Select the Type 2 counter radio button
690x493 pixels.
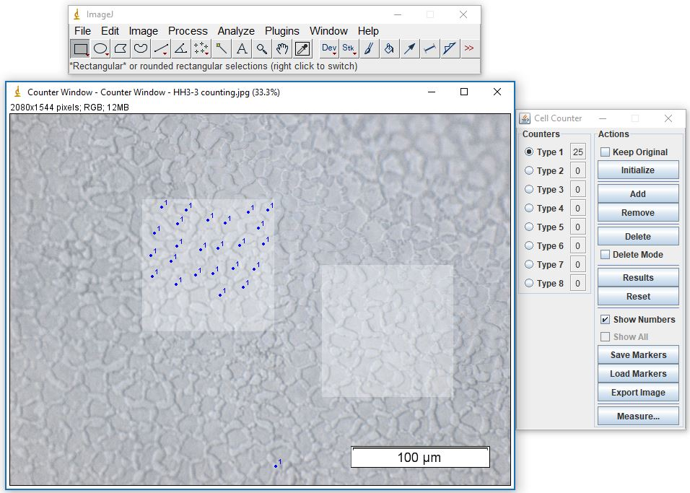[x=530, y=171]
